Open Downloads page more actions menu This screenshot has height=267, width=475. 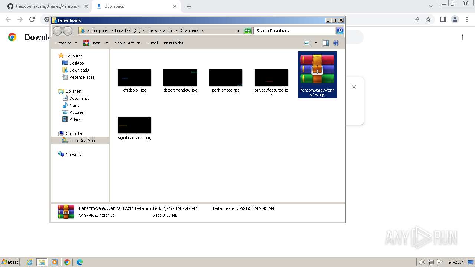462,37
